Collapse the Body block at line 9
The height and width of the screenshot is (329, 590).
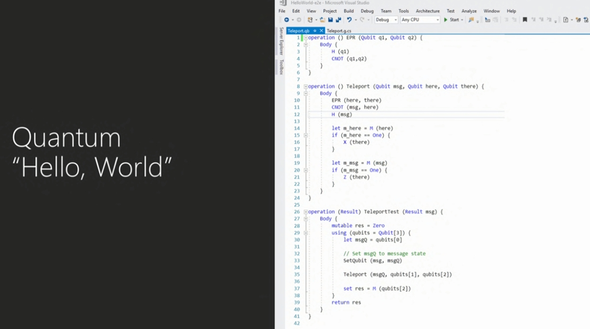pyautogui.click(x=305, y=93)
